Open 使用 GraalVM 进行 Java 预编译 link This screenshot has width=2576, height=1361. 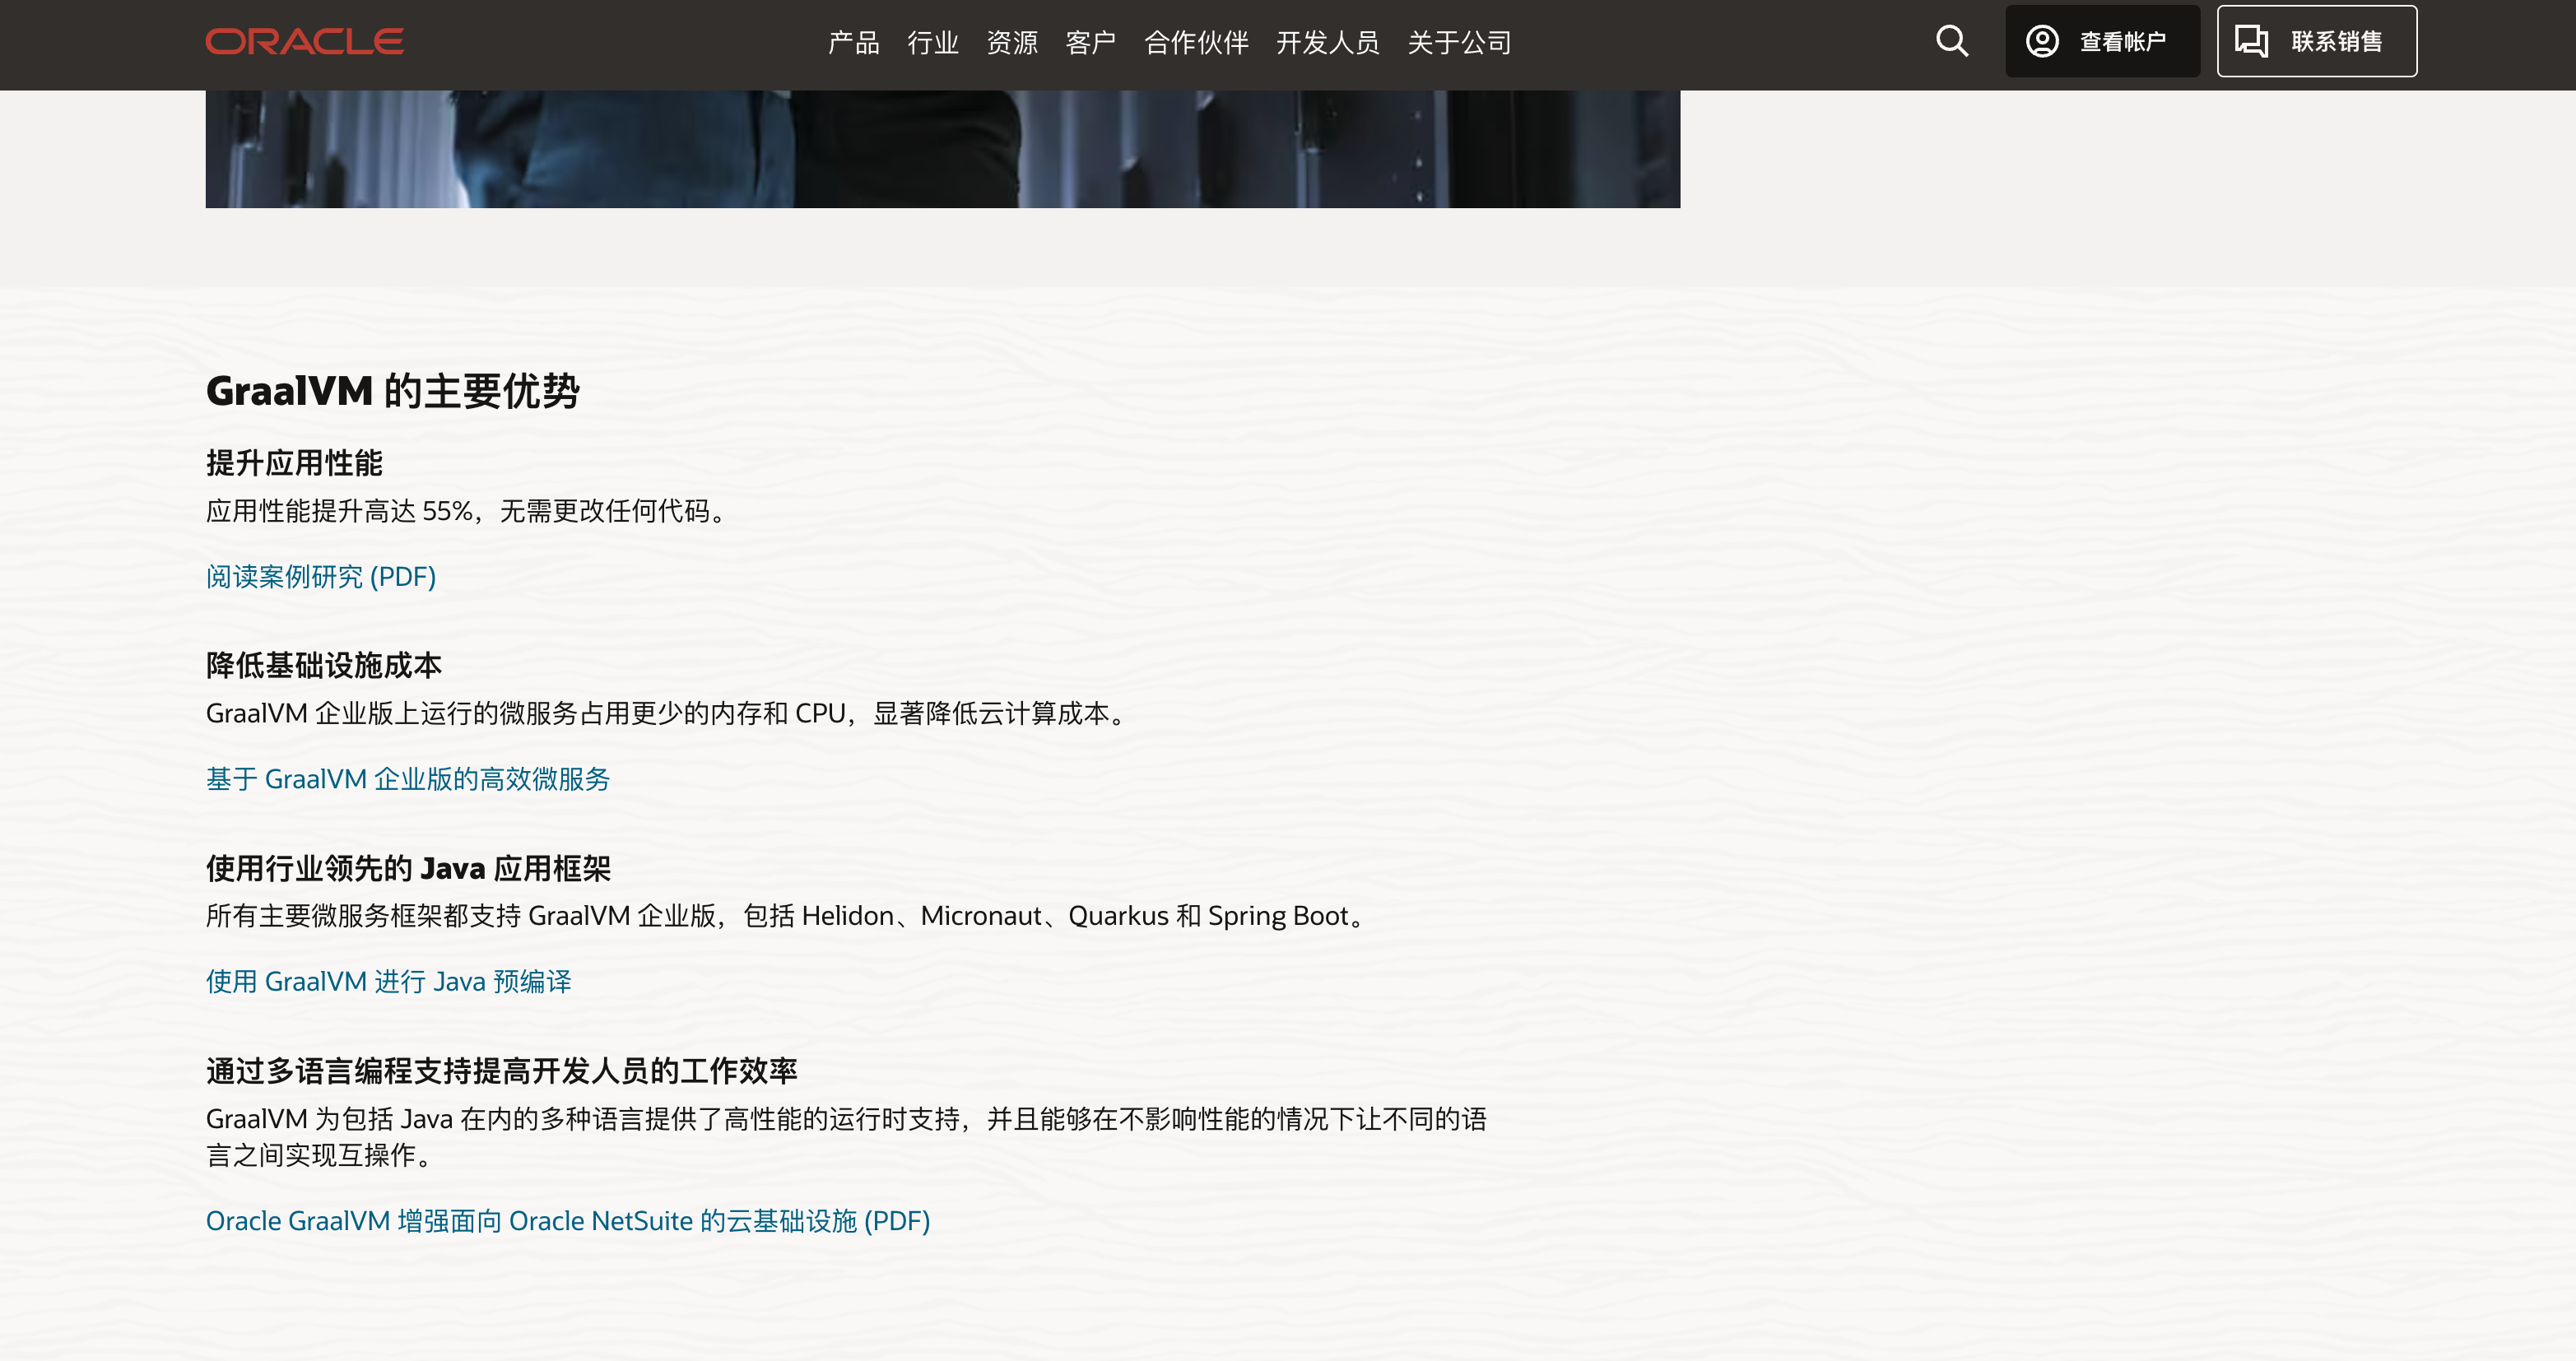point(388,981)
